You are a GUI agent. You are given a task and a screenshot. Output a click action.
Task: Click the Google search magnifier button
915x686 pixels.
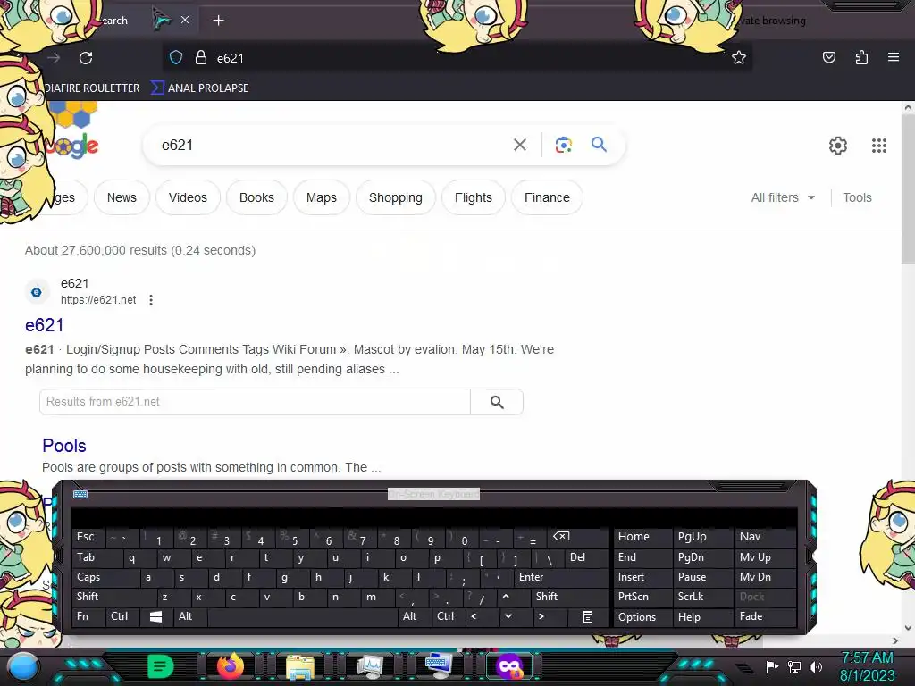[599, 144]
